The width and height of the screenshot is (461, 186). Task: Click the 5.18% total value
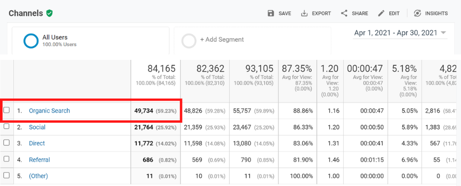tap(404, 69)
